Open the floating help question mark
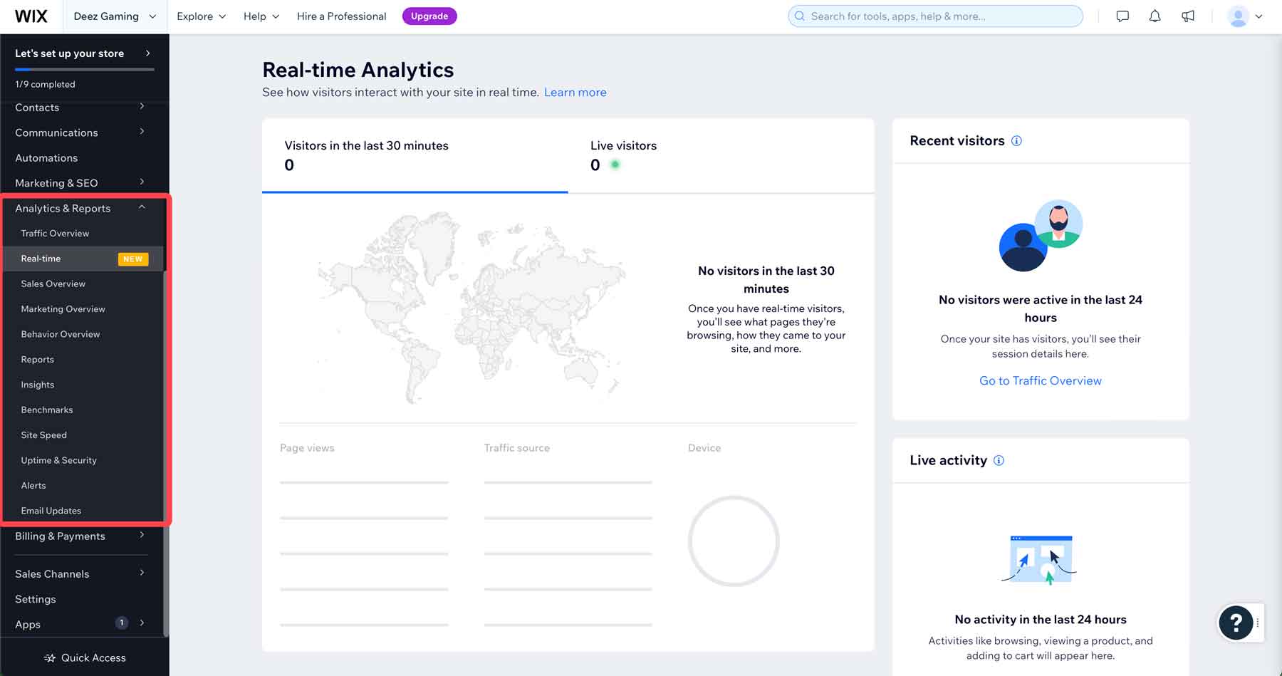 (1237, 623)
